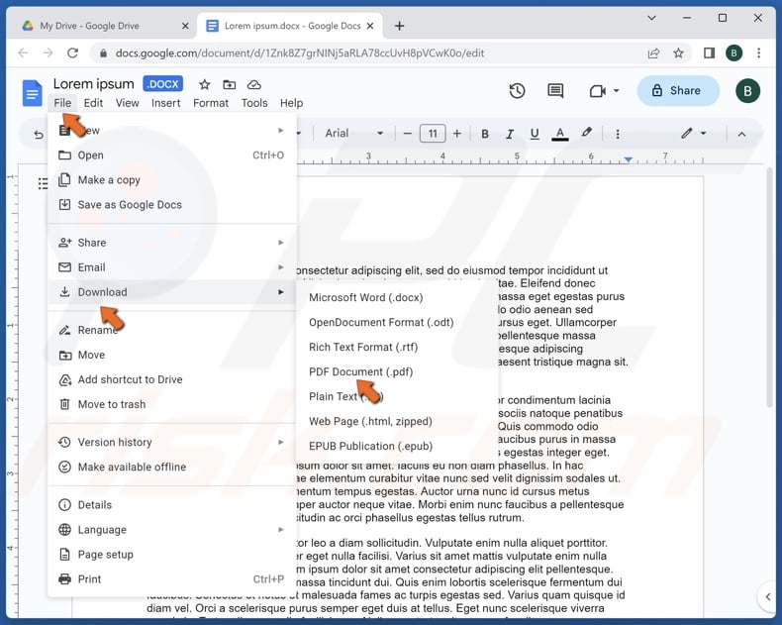Open the Edit menu
Image resolution: width=782 pixels, height=625 pixels.
point(93,103)
